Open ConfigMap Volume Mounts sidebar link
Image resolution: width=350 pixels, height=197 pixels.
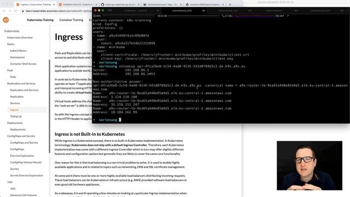point(26,162)
